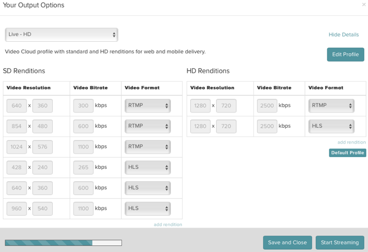The width and height of the screenshot is (368, 252).
Task: Click the 854 width resolution field
Action: pyautogui.click(x=16, y=126)
